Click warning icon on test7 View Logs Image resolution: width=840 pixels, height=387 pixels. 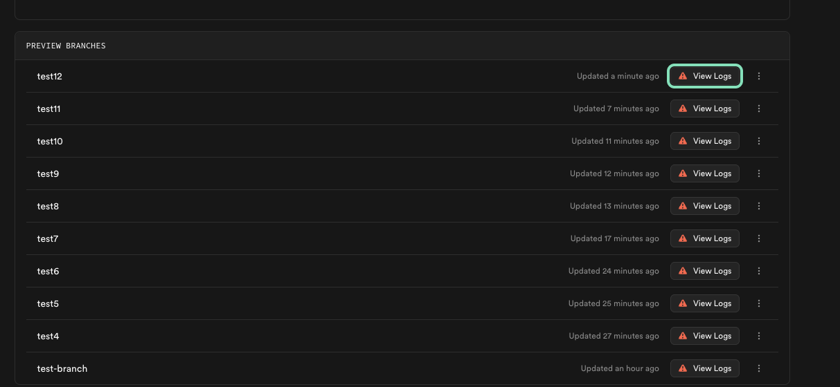[x=683, y=238]
